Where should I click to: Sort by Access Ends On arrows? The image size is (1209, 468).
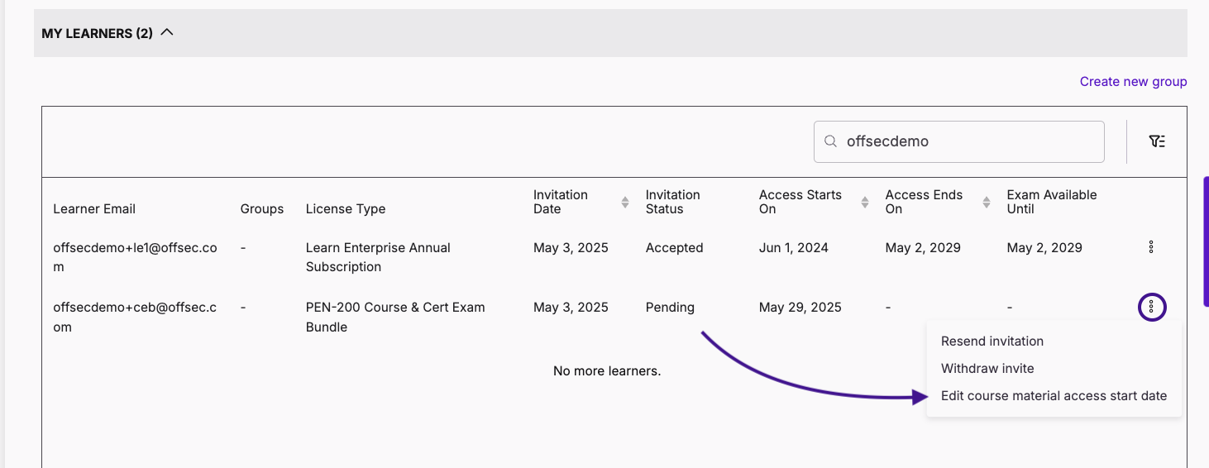[987, 203]
